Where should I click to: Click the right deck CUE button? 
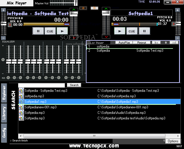click(x=132, y=31)
